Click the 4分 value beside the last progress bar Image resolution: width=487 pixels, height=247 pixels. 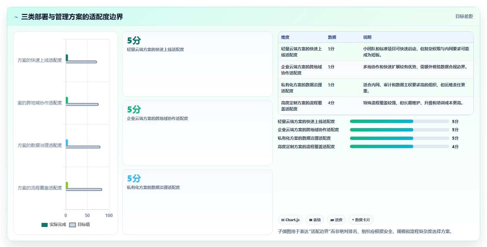(455, 147)
